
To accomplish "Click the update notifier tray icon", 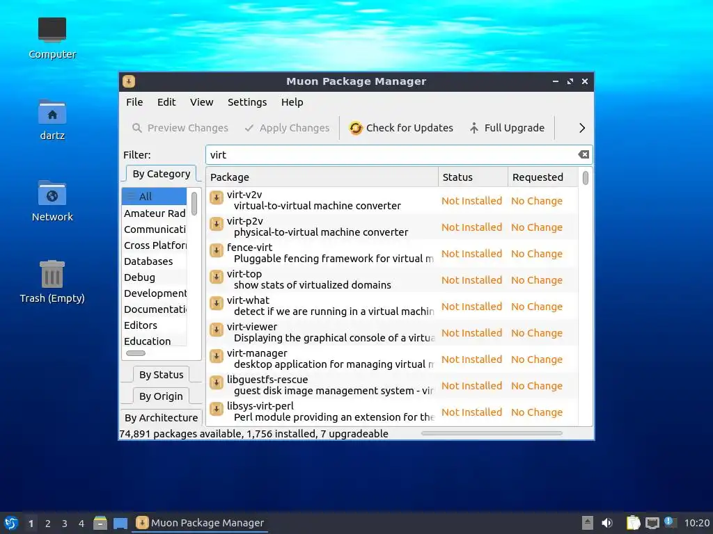I will click(670, 522).
